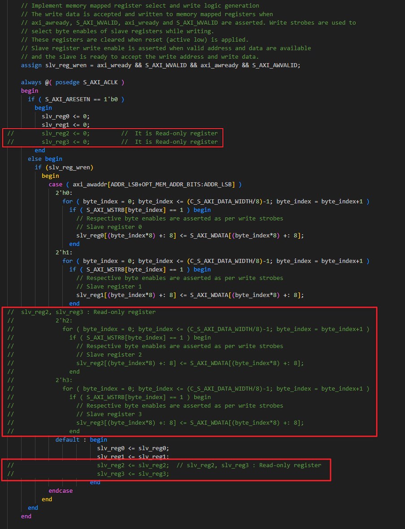Click comment line "// The write data is accepted"

tap(147, 14)
